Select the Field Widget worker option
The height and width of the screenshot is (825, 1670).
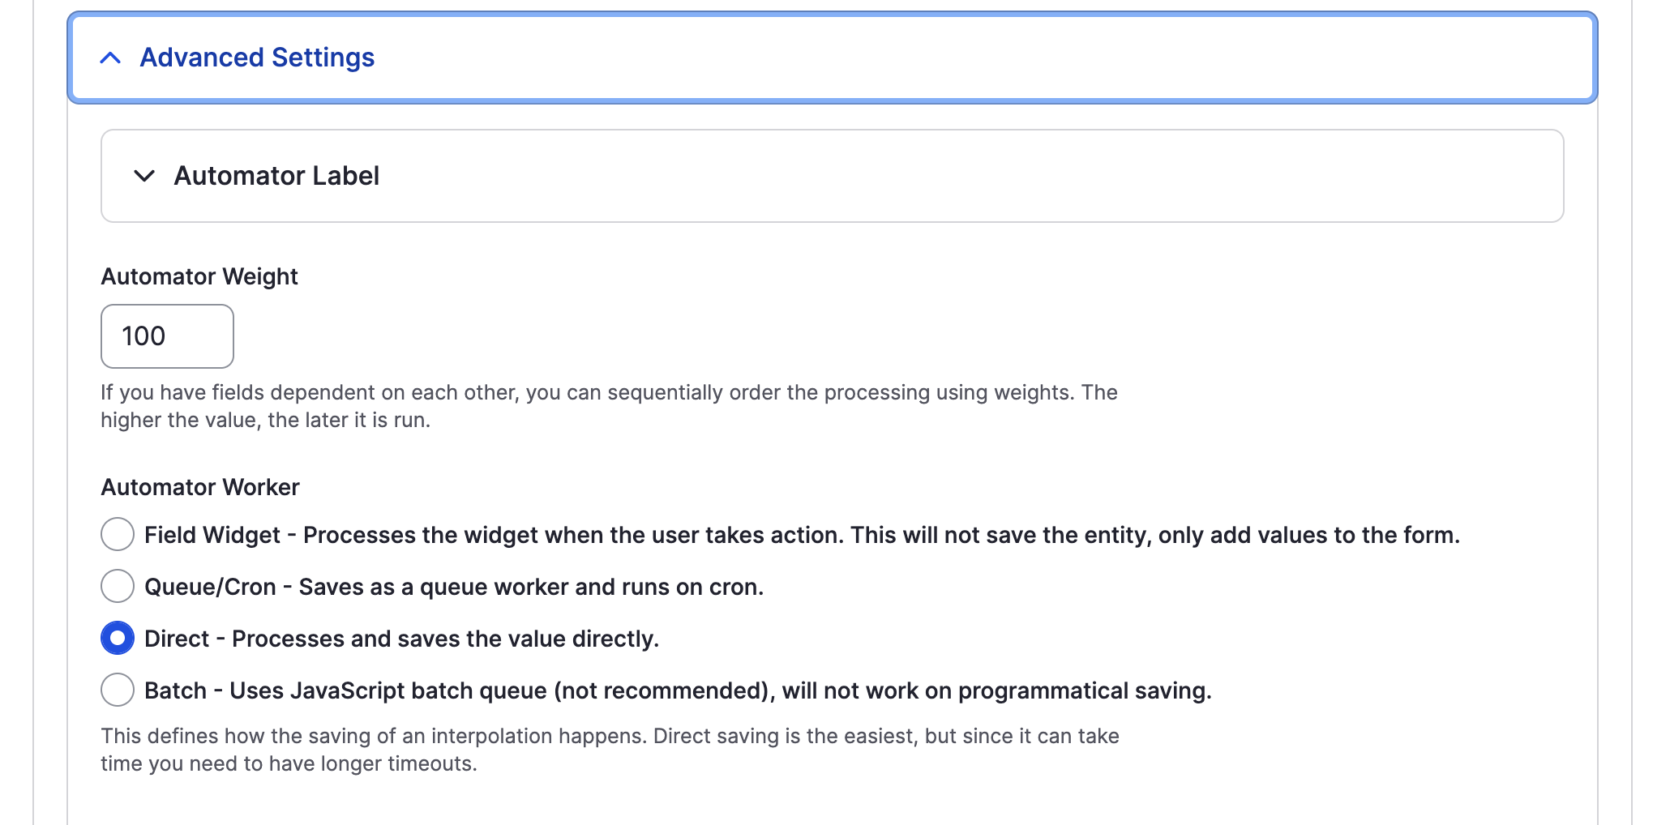(118, 534)
